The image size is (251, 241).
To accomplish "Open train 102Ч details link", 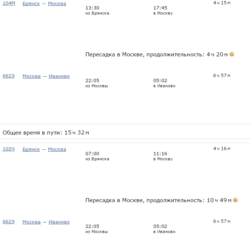I will coord(8,149).
